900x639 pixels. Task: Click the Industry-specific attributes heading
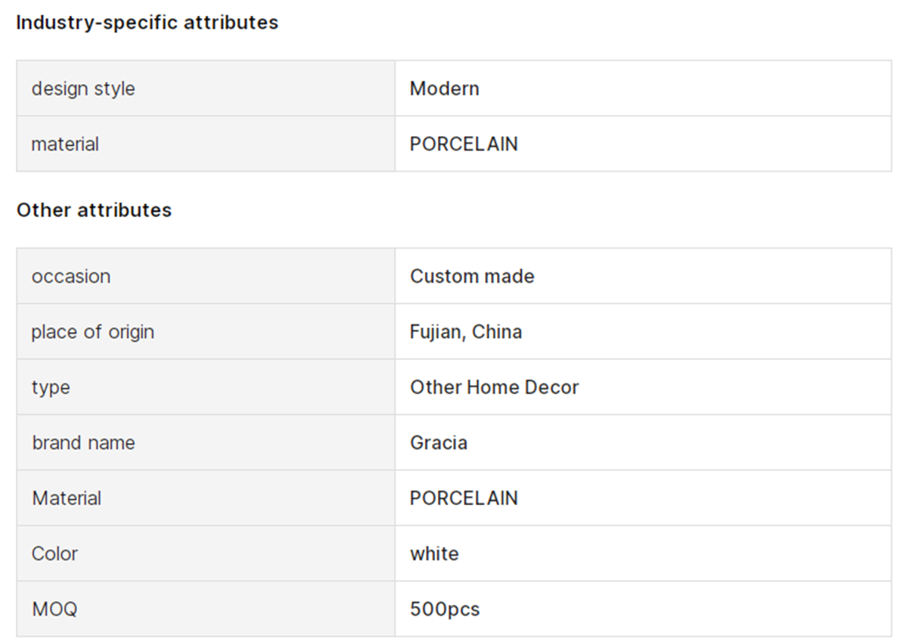click(x=147, y=23)
